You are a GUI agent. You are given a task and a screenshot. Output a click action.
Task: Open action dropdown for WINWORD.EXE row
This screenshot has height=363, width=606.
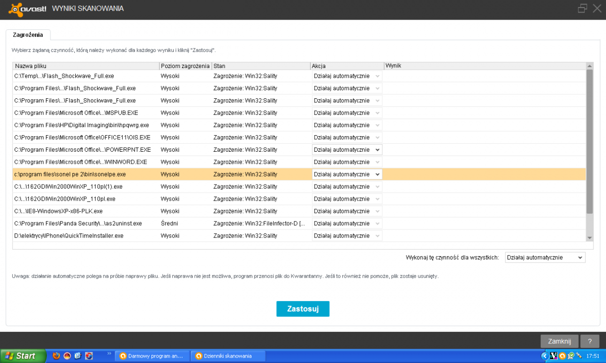(x=347, y=162)
